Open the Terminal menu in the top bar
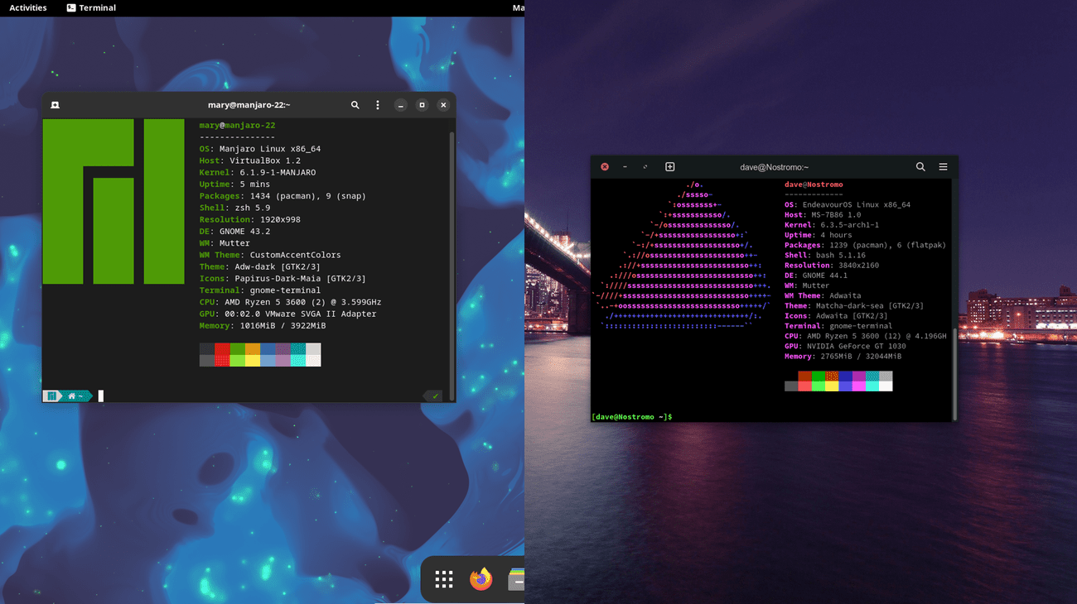 91,7
